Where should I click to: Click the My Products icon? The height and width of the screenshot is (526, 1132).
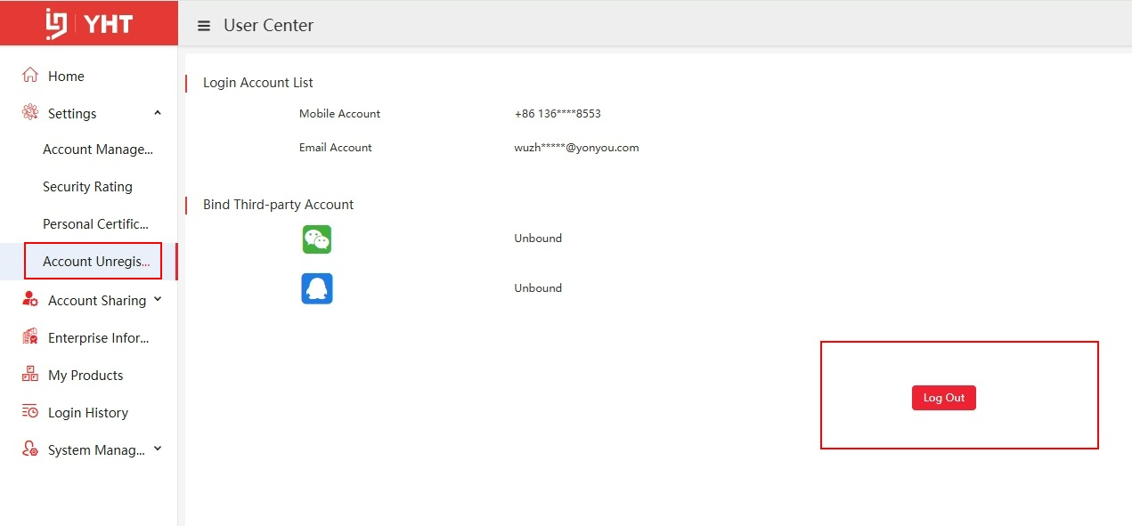[30, 375]
